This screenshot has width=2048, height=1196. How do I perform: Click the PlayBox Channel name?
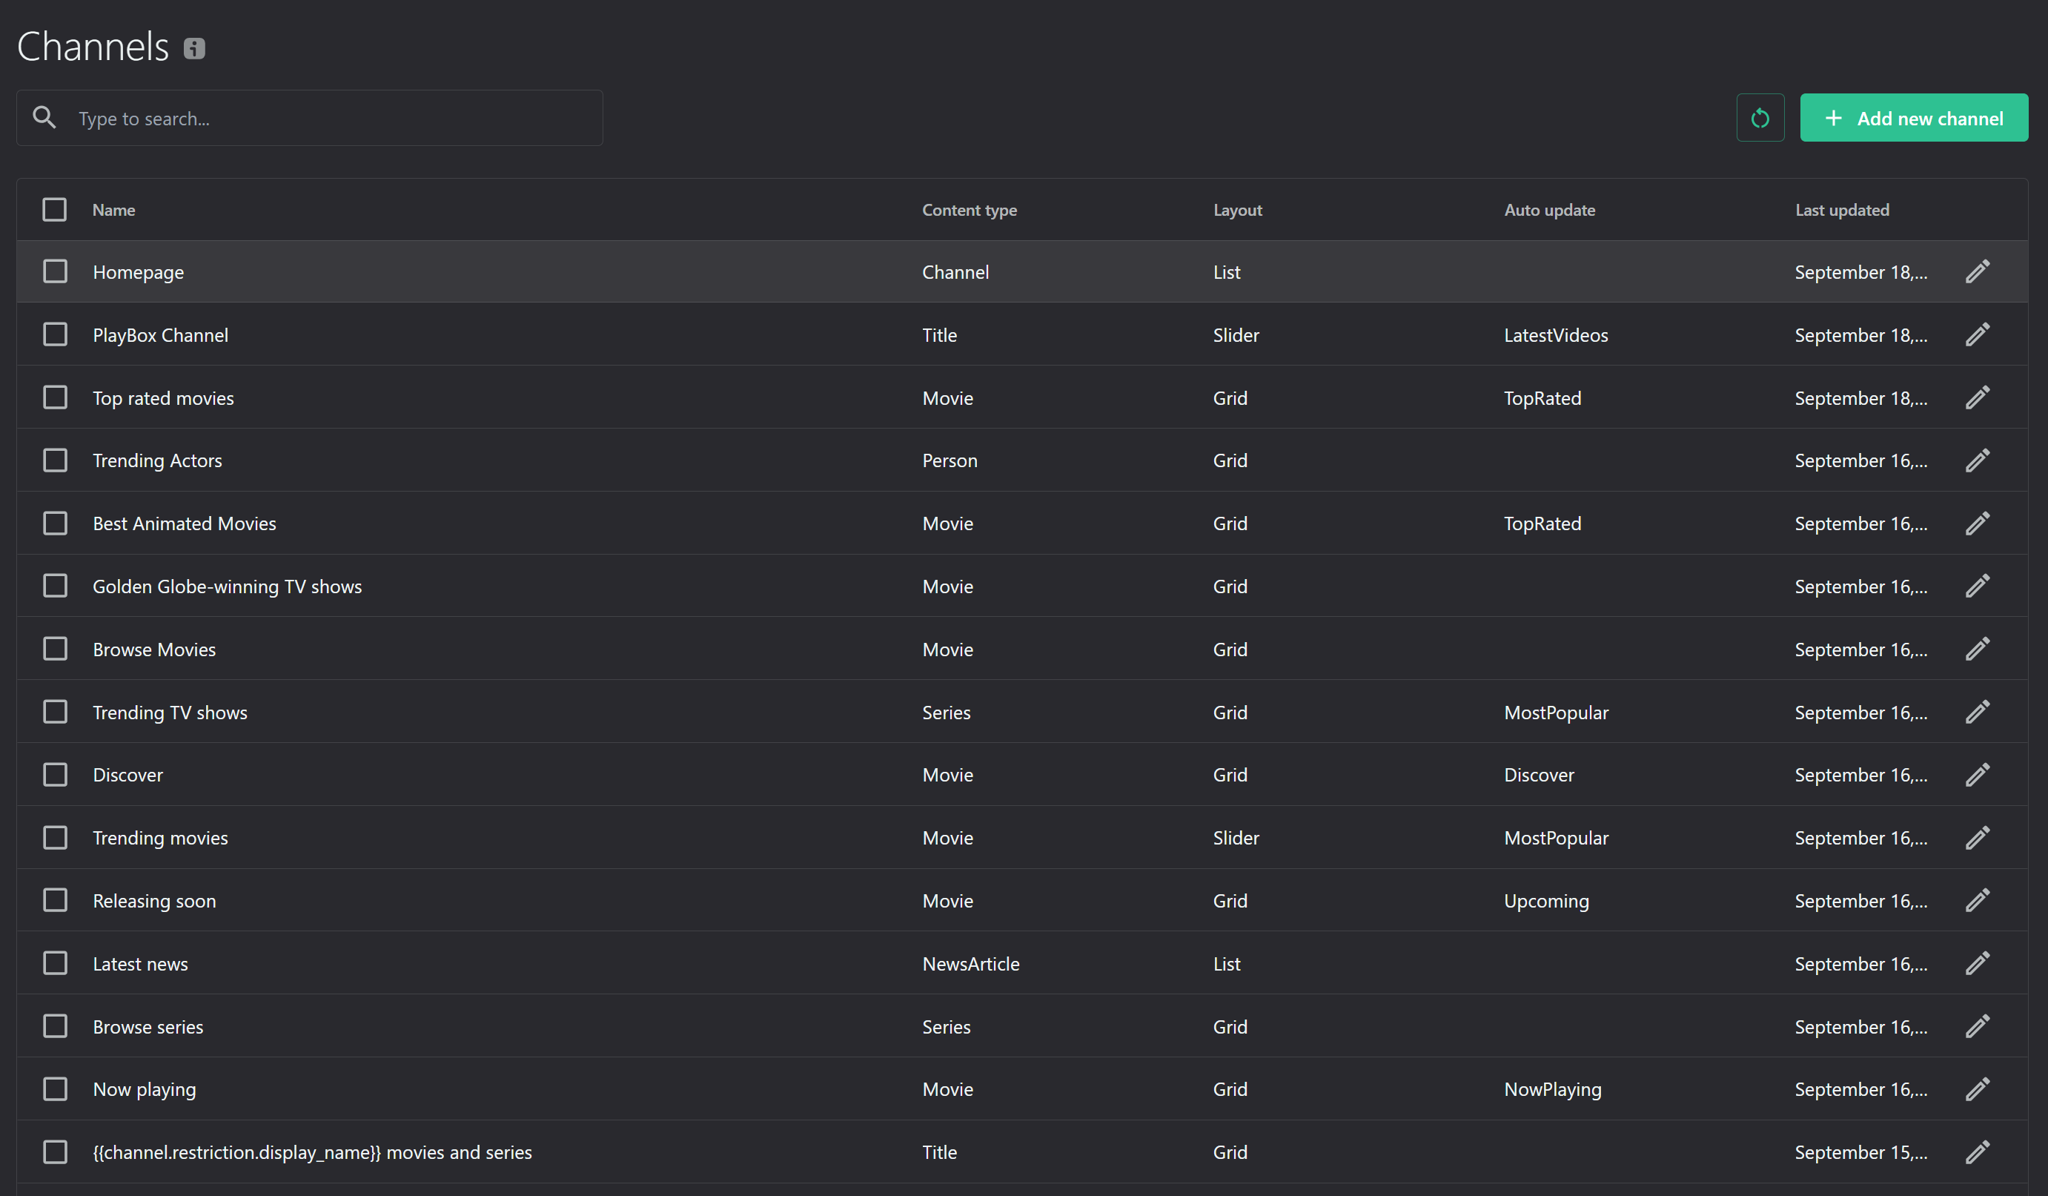pyautogui.click(x=160, y=335)
